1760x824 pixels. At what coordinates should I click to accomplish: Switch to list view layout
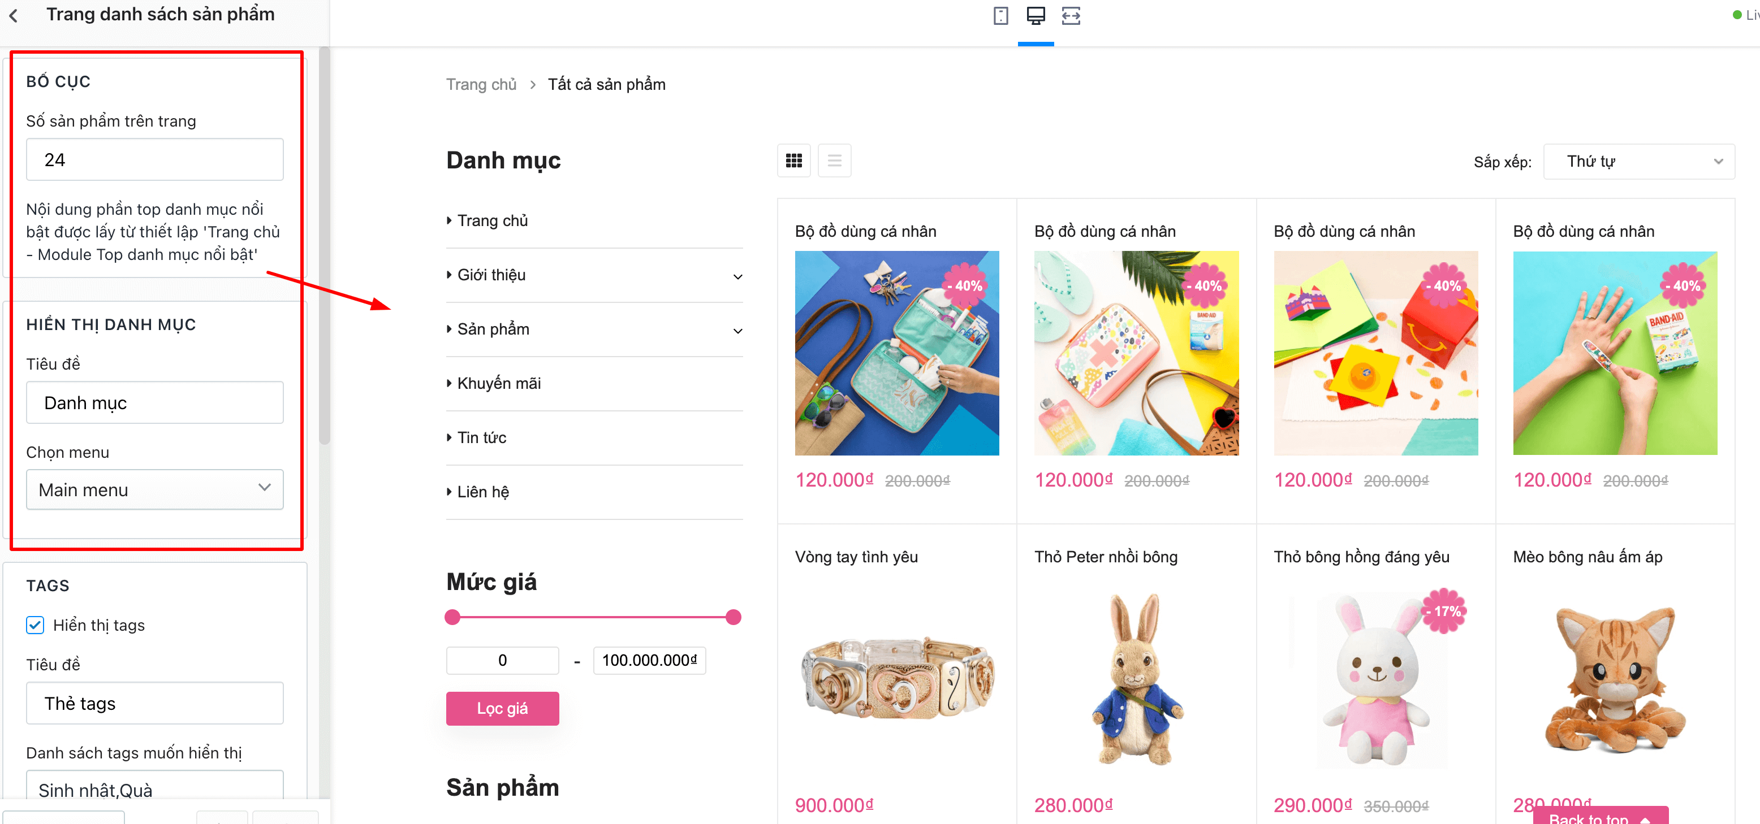click(x=834, y=161)
